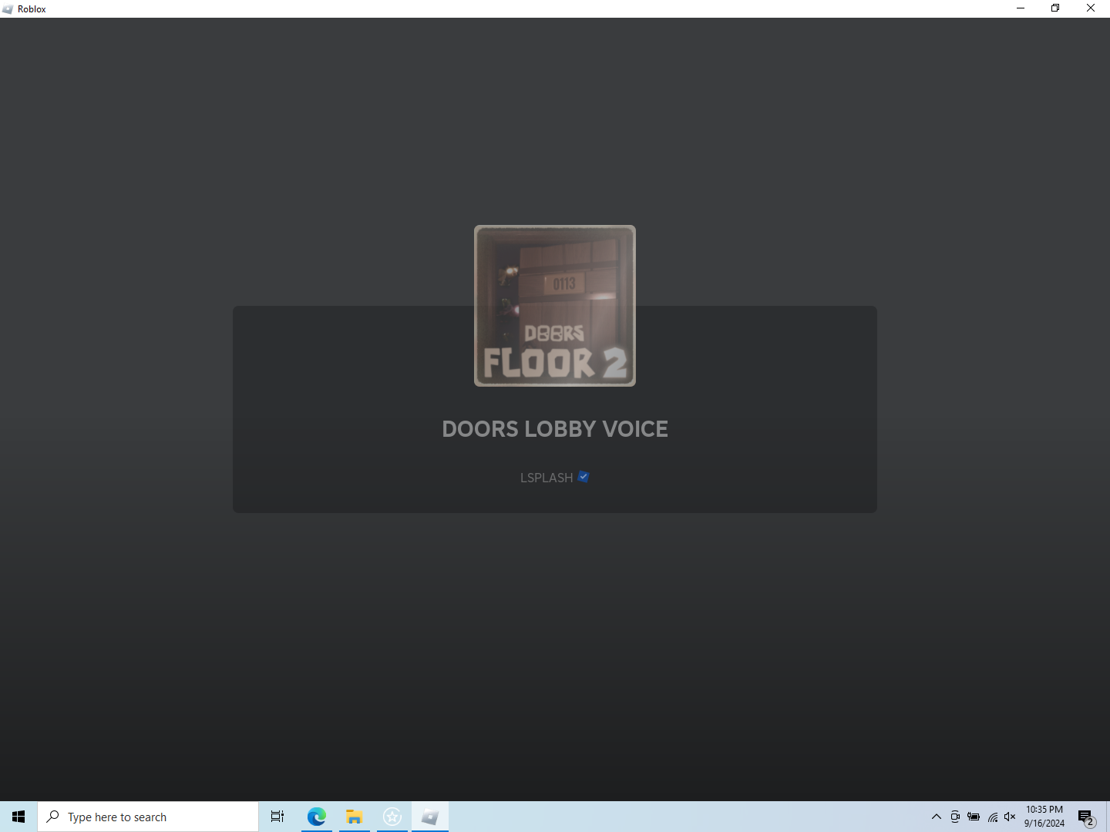Click the muted volume speaker icon
Viewport: 1110px width, 832px height.
tap(1010, 817)
